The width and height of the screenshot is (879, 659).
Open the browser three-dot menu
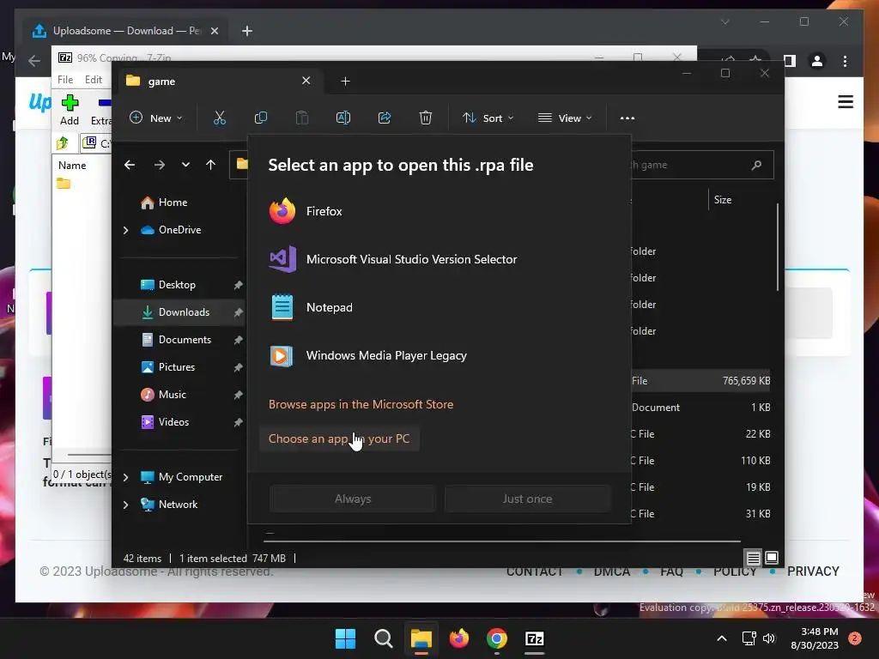click(845, 61)
